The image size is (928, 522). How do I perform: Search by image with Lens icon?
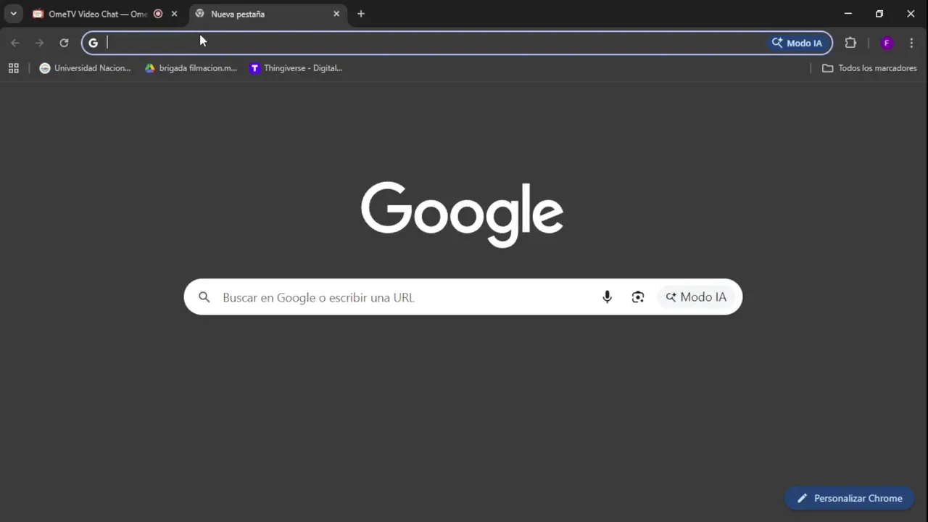[x=638, y=297]
